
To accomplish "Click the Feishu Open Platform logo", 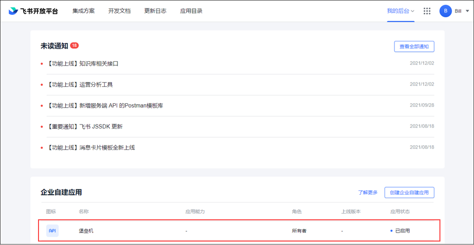I will click(x=33, y=11).
